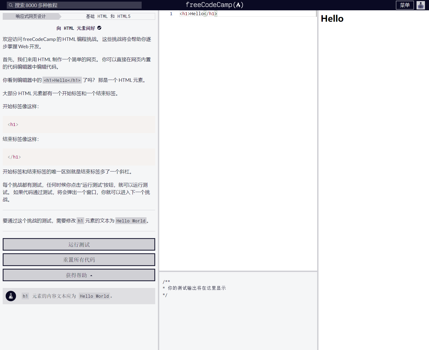The height and width of the screenshot is (350, 429).
Task: Click line number 1 in editor gutter
Action: point(171,14)
